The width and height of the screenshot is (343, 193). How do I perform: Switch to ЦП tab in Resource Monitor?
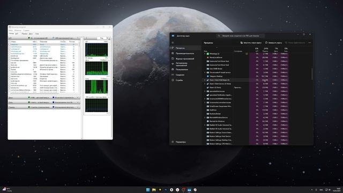click(x=17, y=34)
